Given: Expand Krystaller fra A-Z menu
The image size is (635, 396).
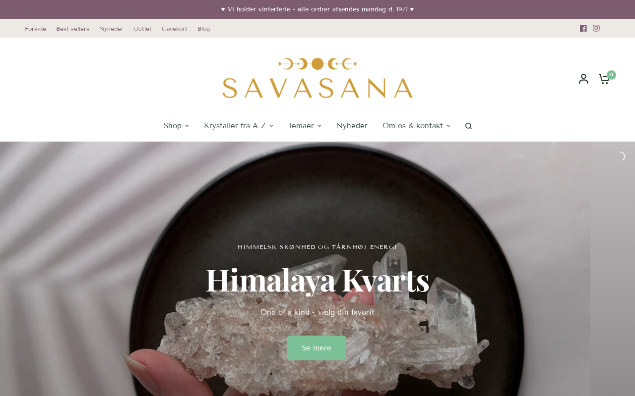Looking at the screenshot, I should (x=239, y=126).
